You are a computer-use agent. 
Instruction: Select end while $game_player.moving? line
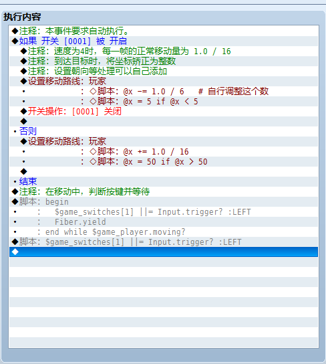(164, 232)
